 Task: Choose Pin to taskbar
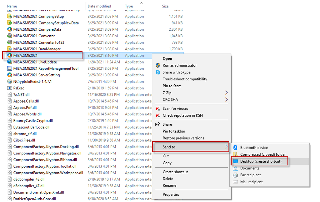coord(174,131)
